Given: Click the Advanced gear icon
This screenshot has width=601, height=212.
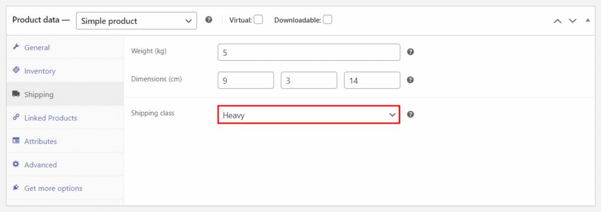Looking at the screenshot, I should click(16, 165).
